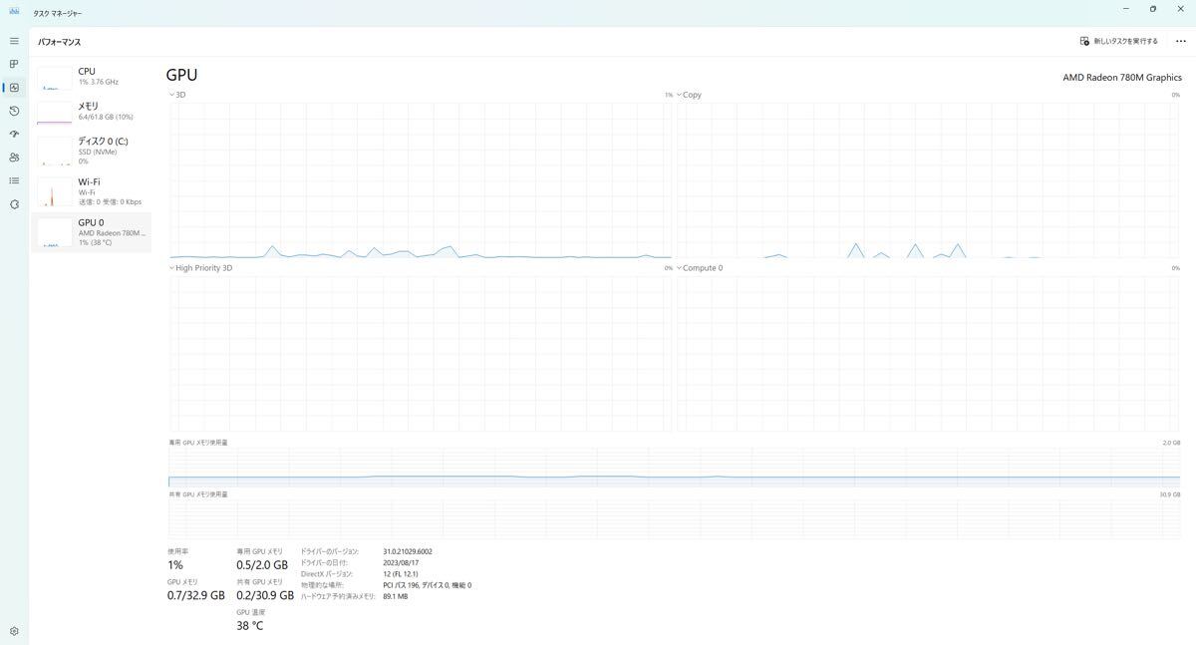Click the 0.7/32.9 GB GPU memory value

pyautogui.click(x=196, y=595)
